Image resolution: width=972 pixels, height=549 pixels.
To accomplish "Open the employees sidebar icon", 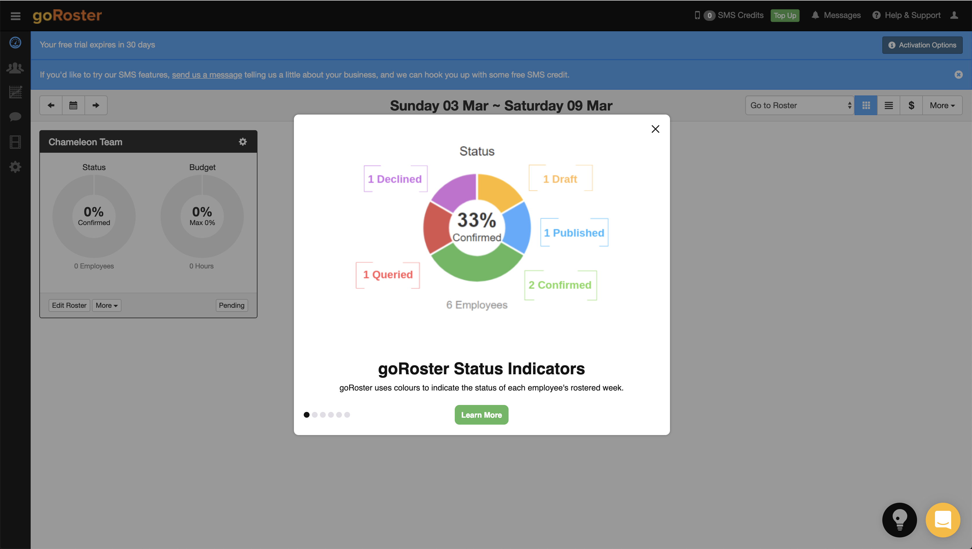I will (x=15, y=68).
